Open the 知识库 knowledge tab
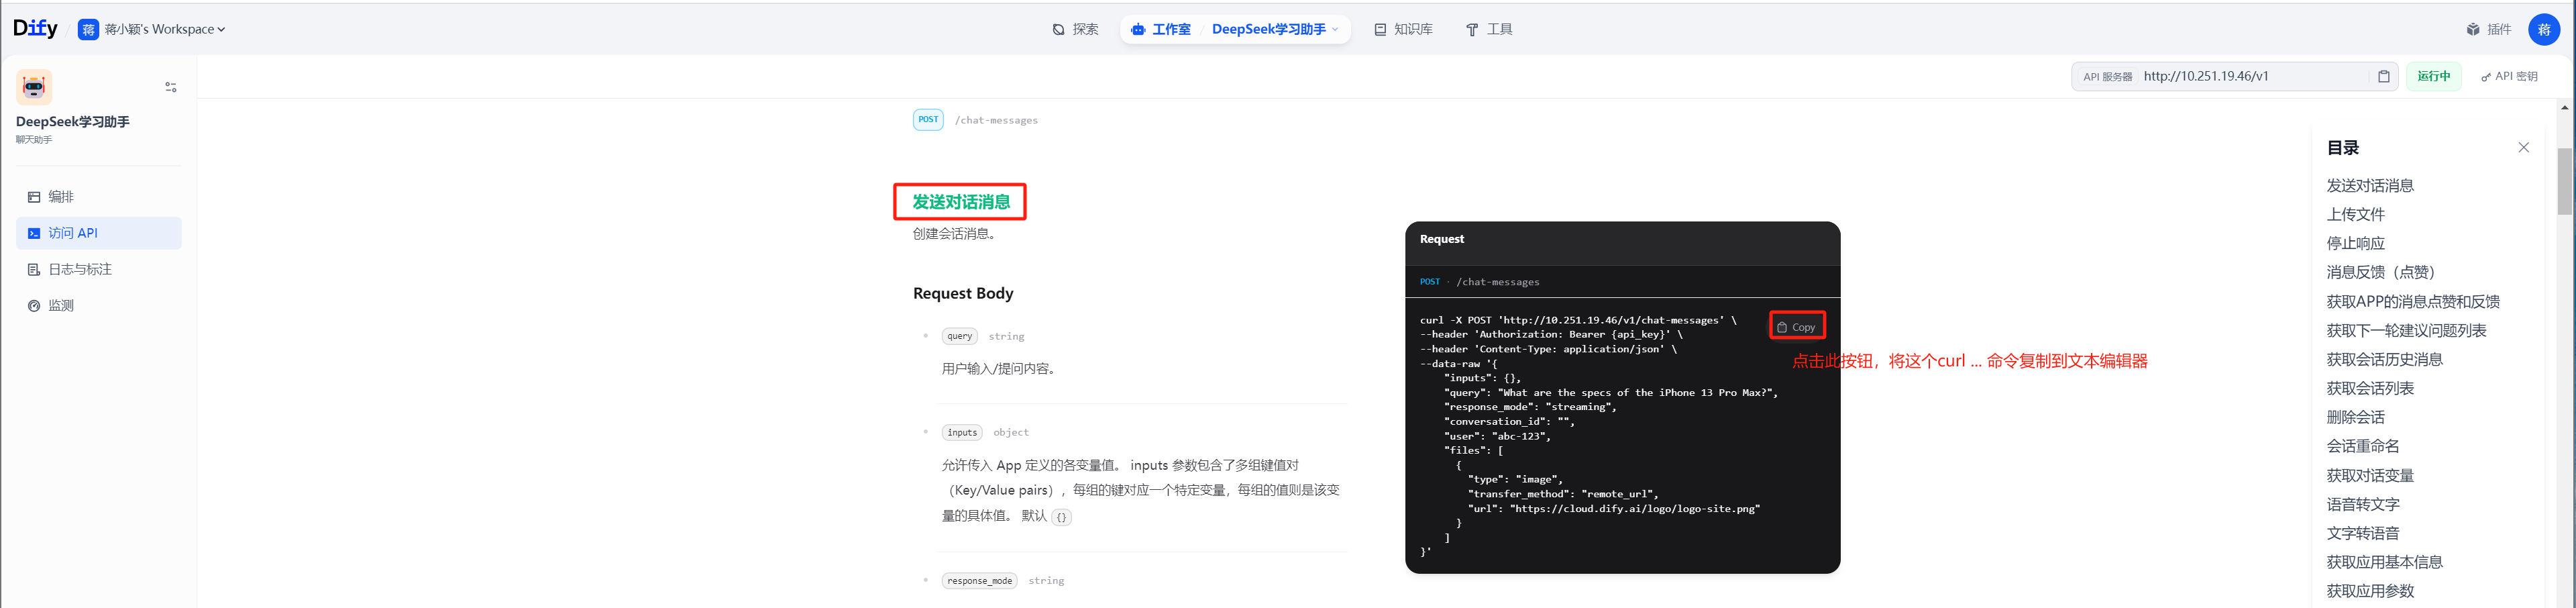 1403,29
